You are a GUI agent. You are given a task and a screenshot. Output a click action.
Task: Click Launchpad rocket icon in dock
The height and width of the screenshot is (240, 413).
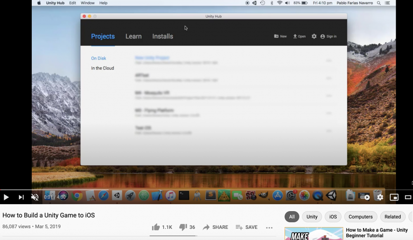[131, 196]
